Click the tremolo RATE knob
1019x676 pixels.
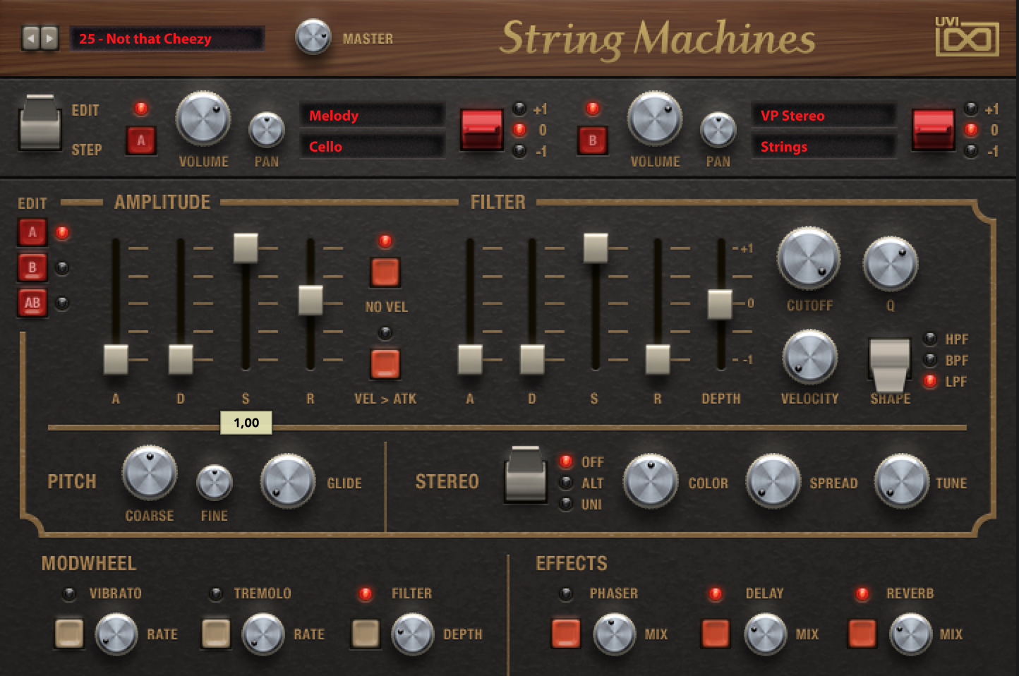(263, 634)
